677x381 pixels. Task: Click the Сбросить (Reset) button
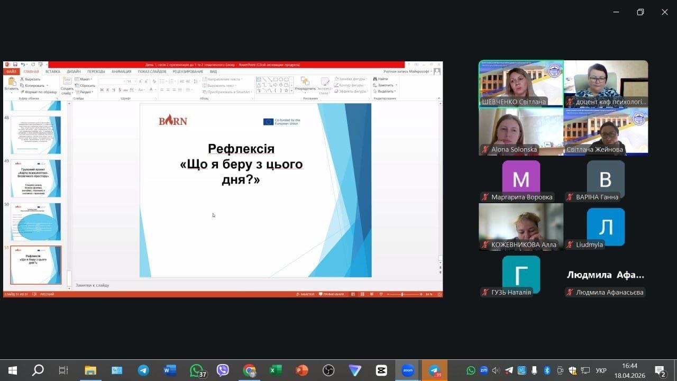pos(87,85)
